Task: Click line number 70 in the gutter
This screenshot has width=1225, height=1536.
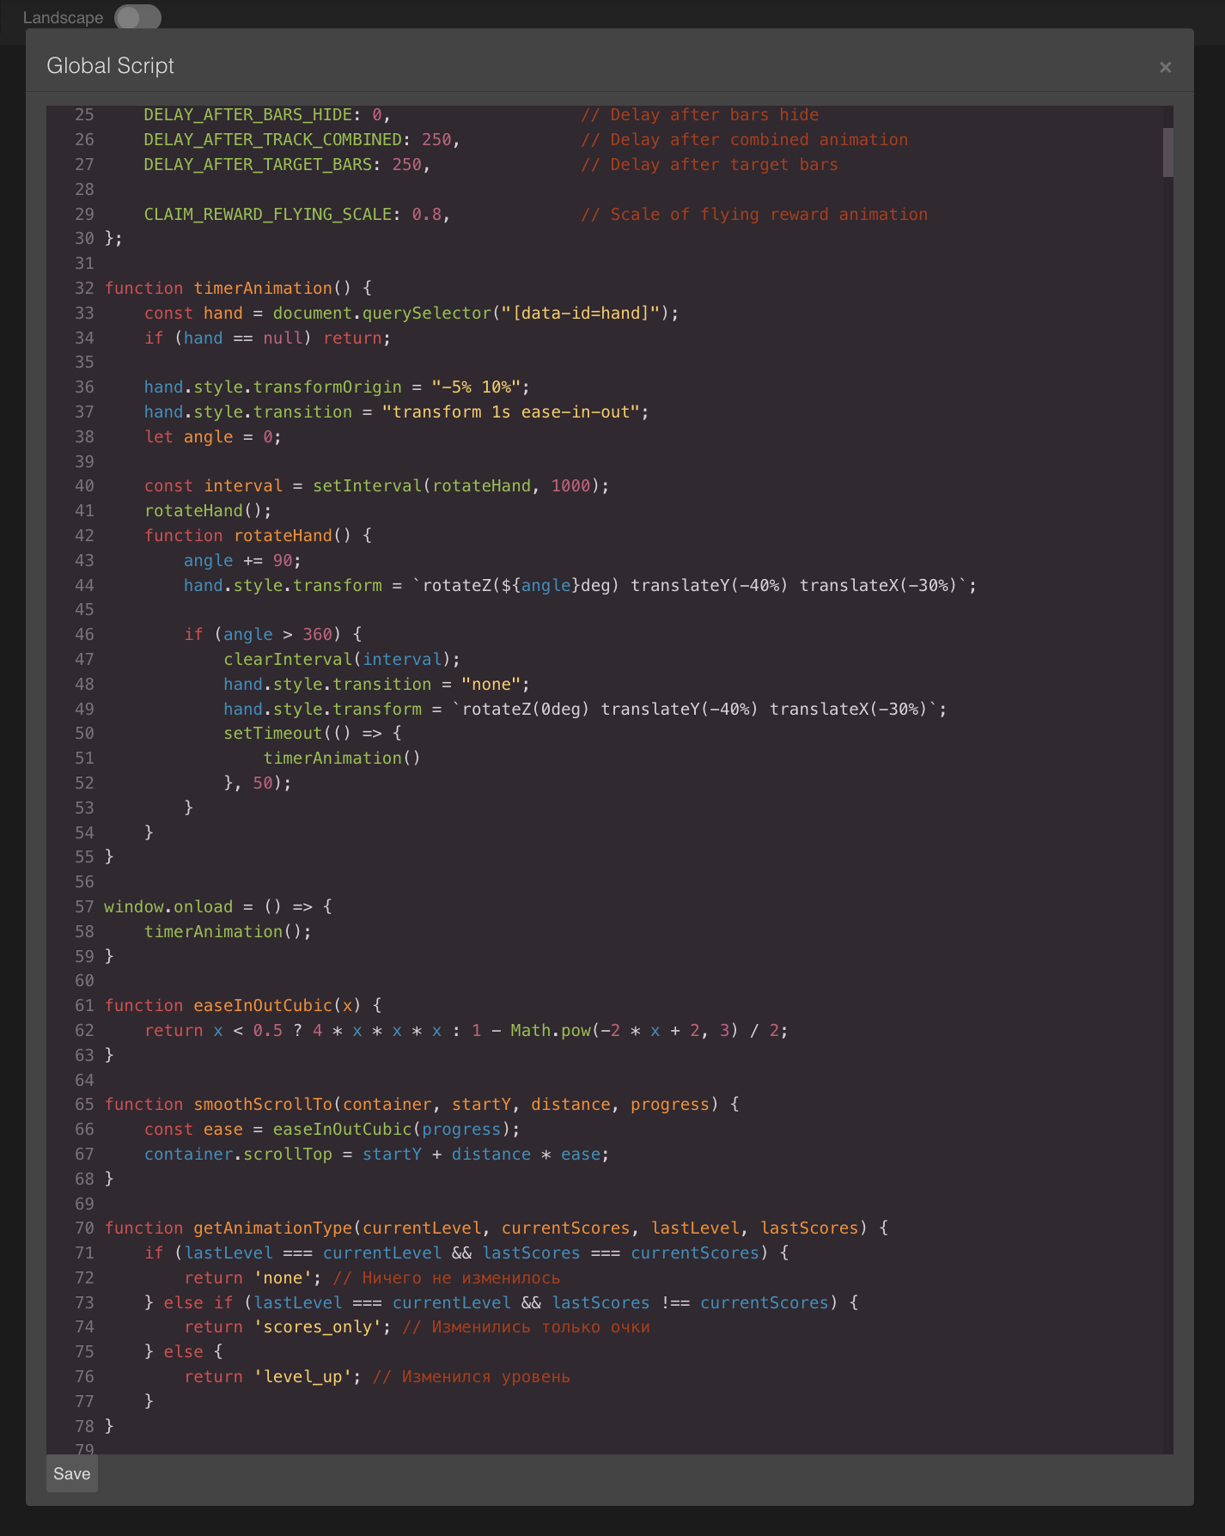Action: pyautogui.click(x=84, y=1228)
